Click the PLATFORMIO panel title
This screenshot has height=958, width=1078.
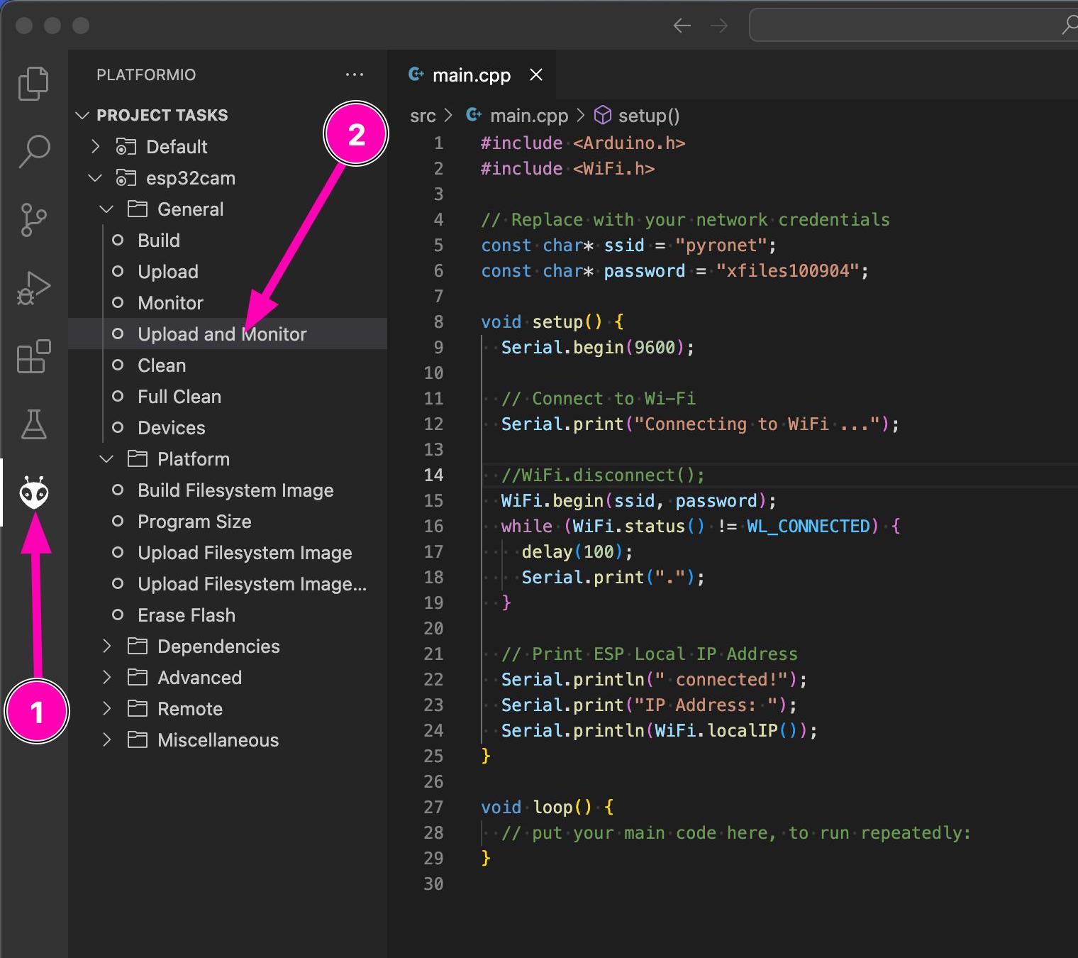[146, 75]
